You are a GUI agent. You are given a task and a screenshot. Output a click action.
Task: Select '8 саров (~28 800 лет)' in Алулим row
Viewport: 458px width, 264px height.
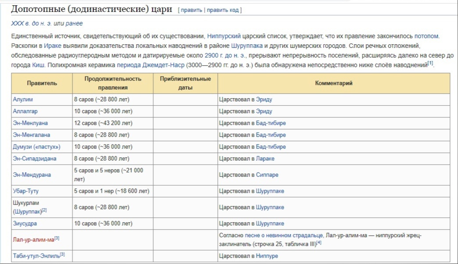[x=113, y=100]
